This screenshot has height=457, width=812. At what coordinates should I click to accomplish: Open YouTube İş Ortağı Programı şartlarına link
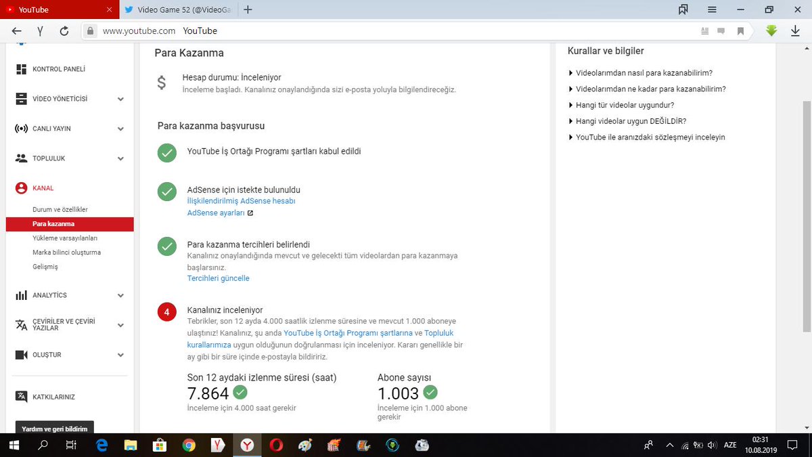tap(348, 333)
